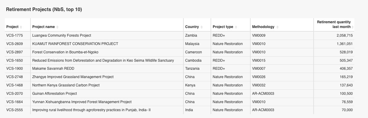Sort by Country using its sort arrows
The height and width of the screenshot is (118, 368).
(202, 27)
